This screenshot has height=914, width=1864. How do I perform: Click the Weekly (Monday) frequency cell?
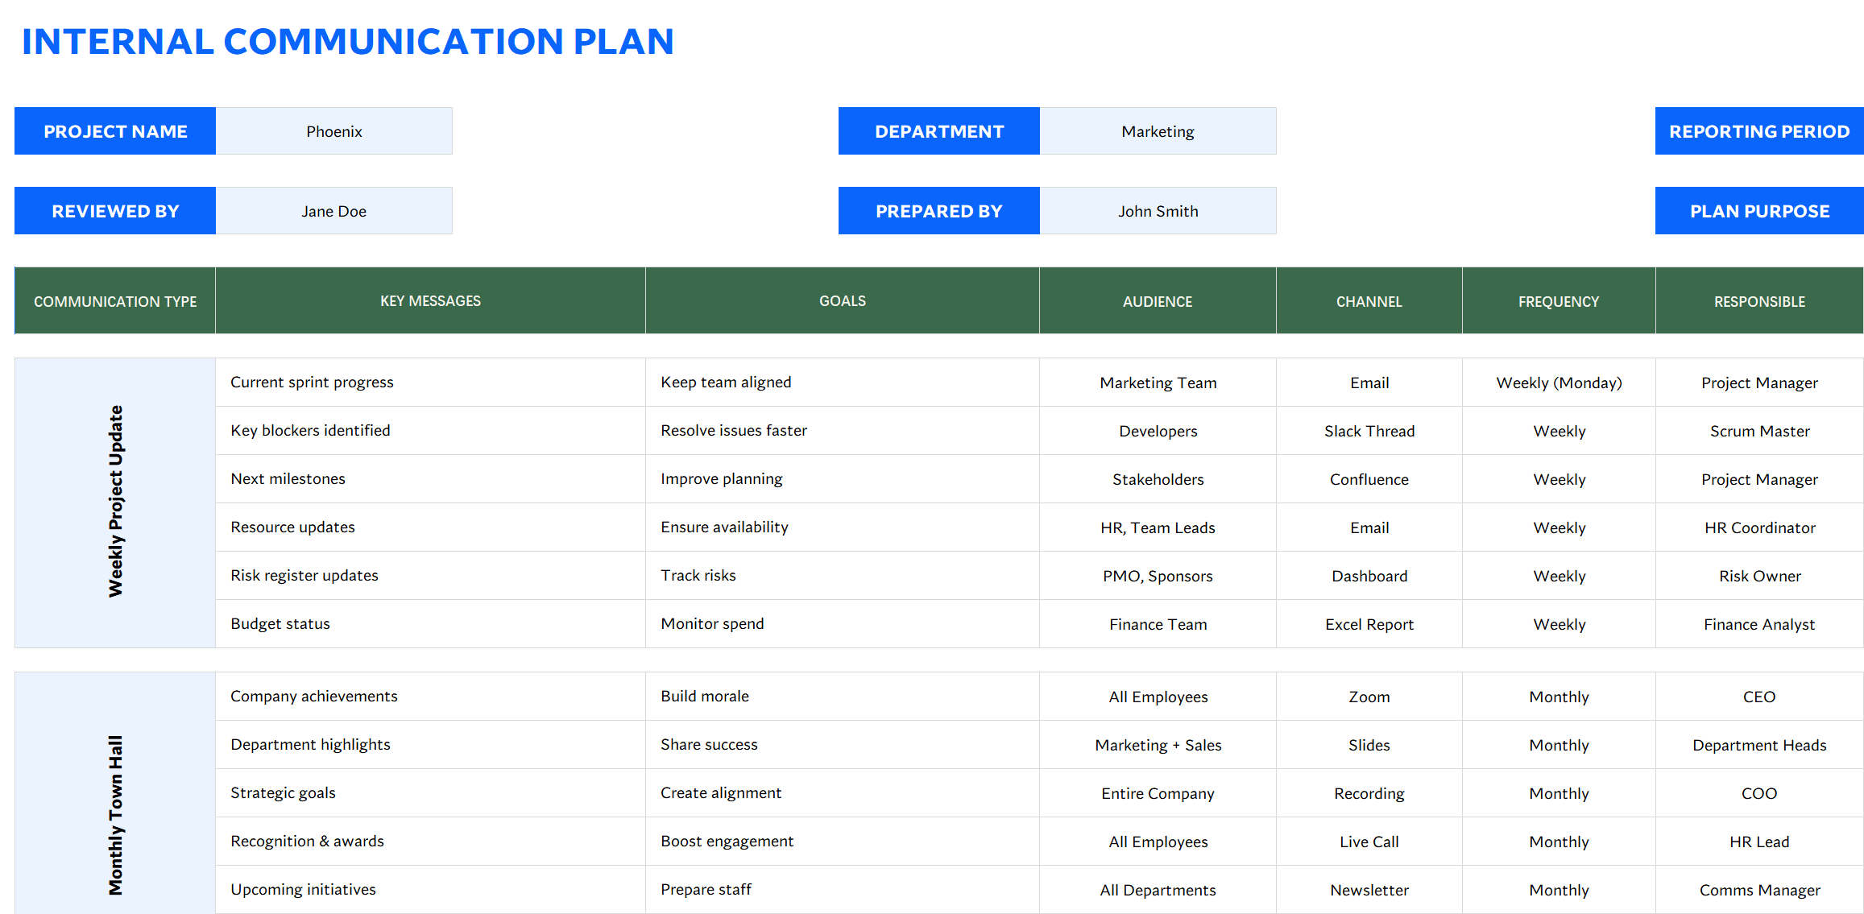(1559, 383)
